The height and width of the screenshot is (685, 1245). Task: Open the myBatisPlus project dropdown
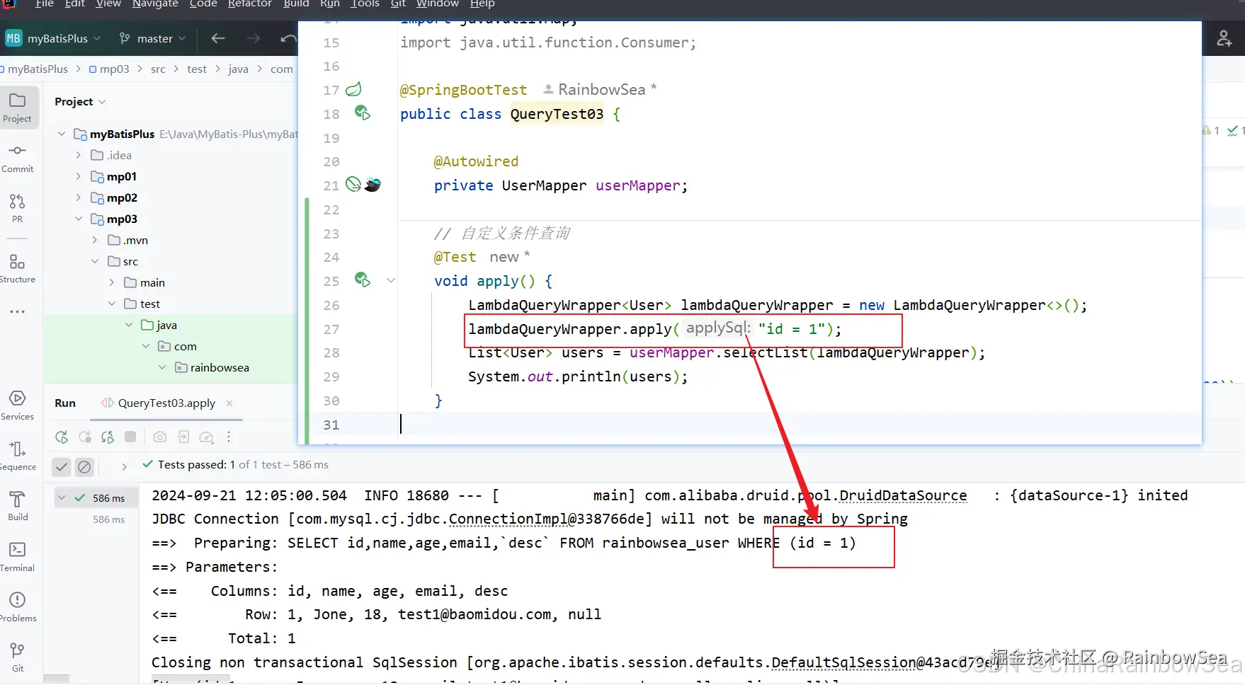click(x=53, y=38)
